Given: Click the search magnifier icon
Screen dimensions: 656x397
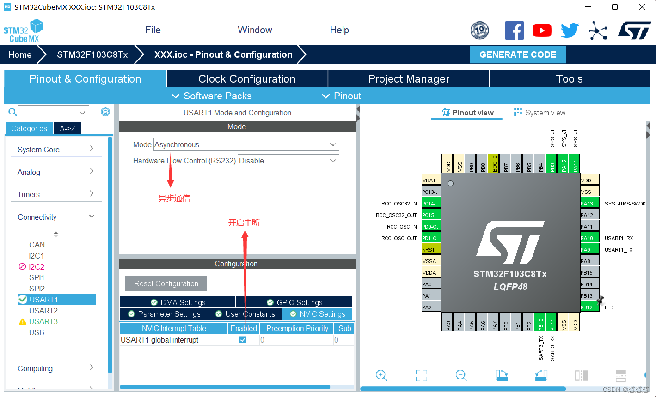Looking at the screenshot, I should 12,112.
